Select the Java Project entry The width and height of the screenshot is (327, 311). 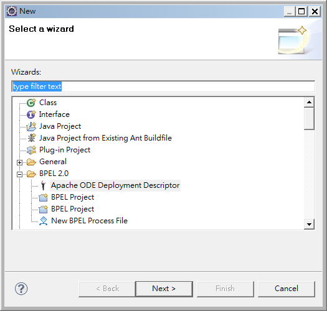pos(60,126)
